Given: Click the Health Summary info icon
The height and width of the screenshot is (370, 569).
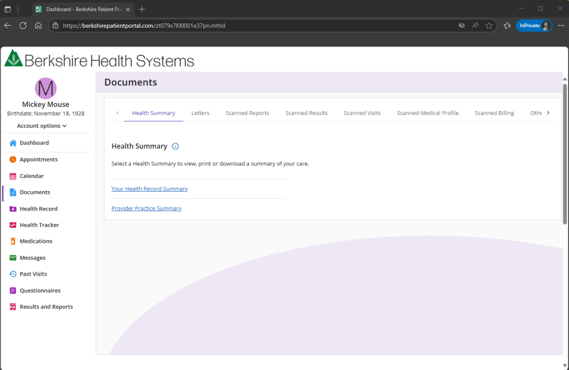Looking at the screenshot, I should click(x=175, y=146).
